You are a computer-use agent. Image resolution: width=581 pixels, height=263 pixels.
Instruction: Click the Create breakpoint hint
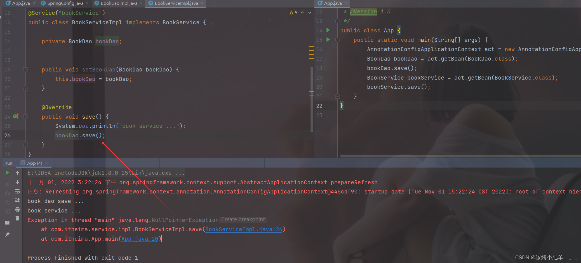click(x=243, y=219)
